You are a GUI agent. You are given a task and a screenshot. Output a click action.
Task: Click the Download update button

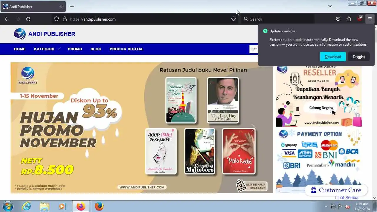pyautogui.click(x=333, y=57)
